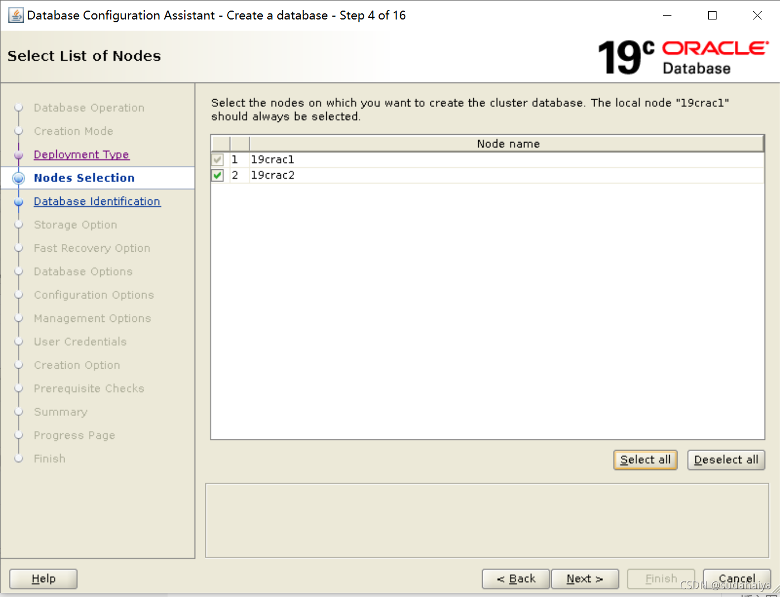
Task: Click the Deployment Type step bullet icon
Action: click(19, 155)
